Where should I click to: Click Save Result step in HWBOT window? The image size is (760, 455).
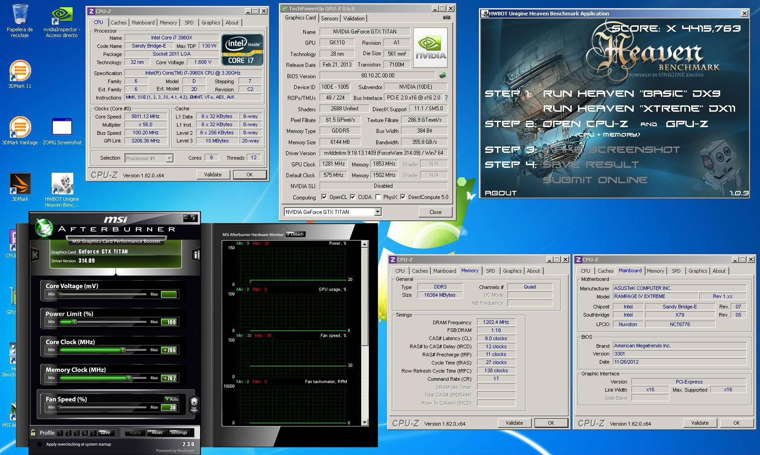click(591, 165)
